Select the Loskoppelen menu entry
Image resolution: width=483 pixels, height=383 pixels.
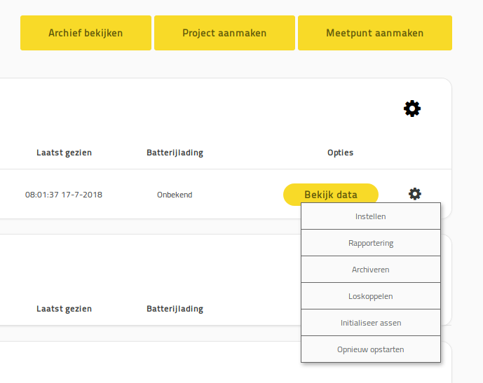coord(370,296)
